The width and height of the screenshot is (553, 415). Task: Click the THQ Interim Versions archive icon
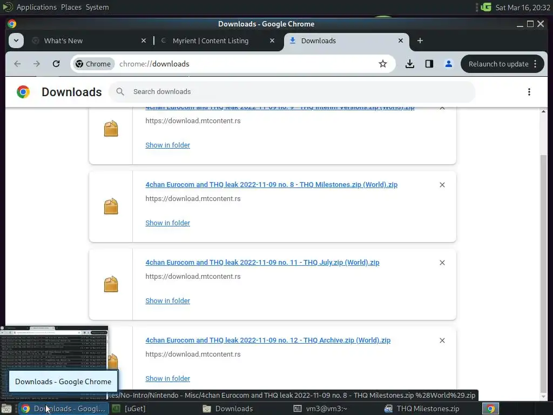pos(111,129)
